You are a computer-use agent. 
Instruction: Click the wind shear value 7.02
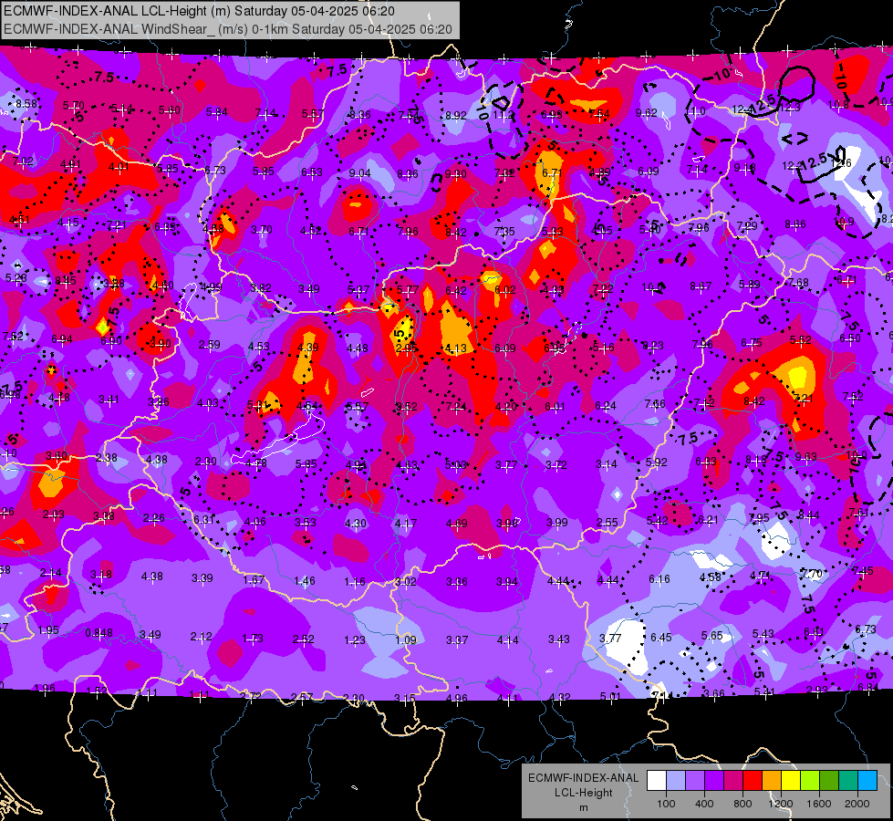(22, 161)
